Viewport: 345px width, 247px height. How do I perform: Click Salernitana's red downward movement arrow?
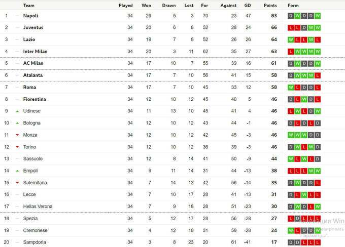(x=17, y=183)
